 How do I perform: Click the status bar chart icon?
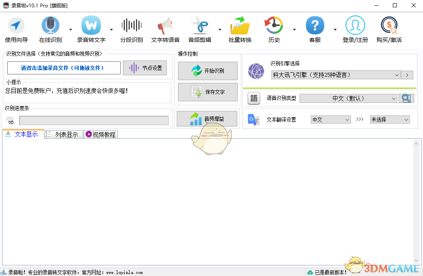[4, 272]
